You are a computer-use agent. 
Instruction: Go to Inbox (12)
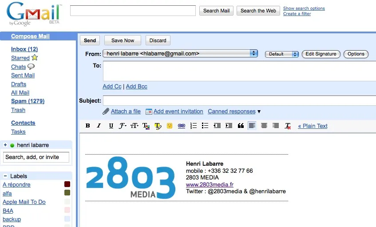tap(24, 49)
